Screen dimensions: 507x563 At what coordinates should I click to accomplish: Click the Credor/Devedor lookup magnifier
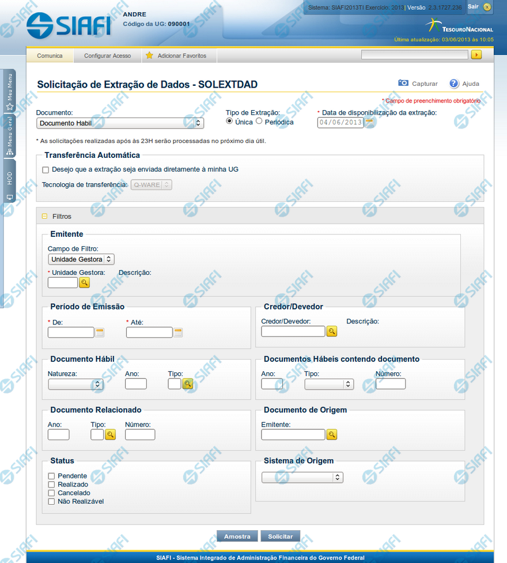point(332,331)
